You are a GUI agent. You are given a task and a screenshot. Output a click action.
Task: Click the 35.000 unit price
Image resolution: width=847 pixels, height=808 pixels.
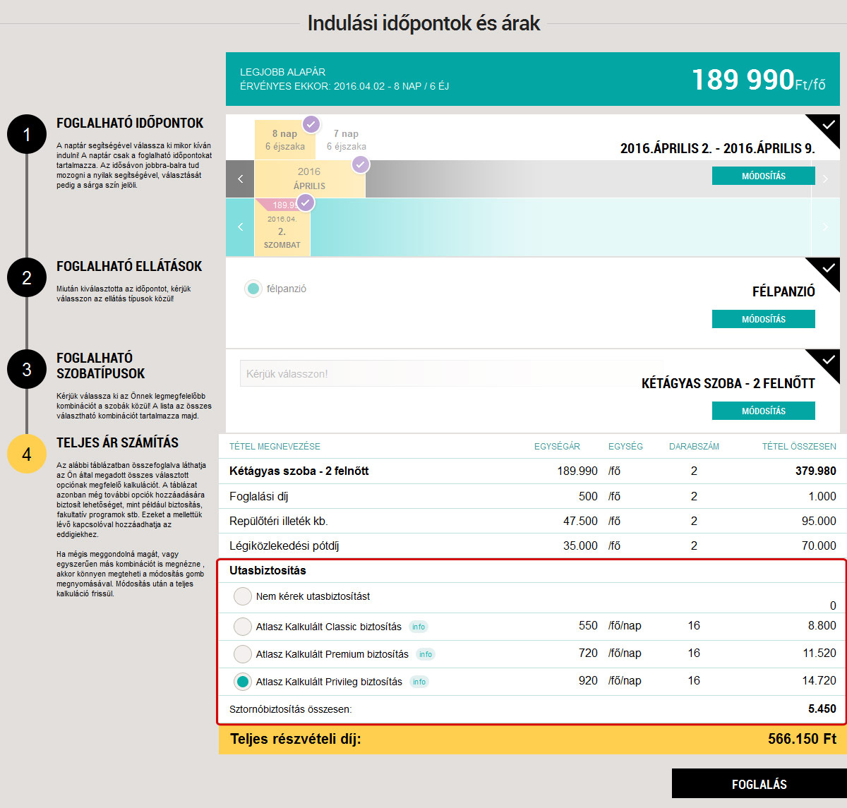[x=580, y=545]
